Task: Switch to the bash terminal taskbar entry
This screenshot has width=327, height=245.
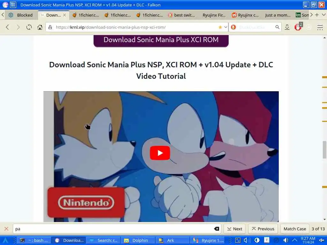Action: click(34, 241)
